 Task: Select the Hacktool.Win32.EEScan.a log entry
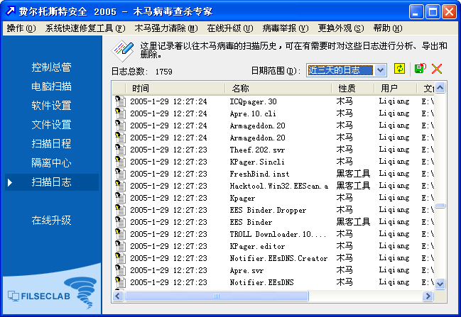click(x=278, y=186)
